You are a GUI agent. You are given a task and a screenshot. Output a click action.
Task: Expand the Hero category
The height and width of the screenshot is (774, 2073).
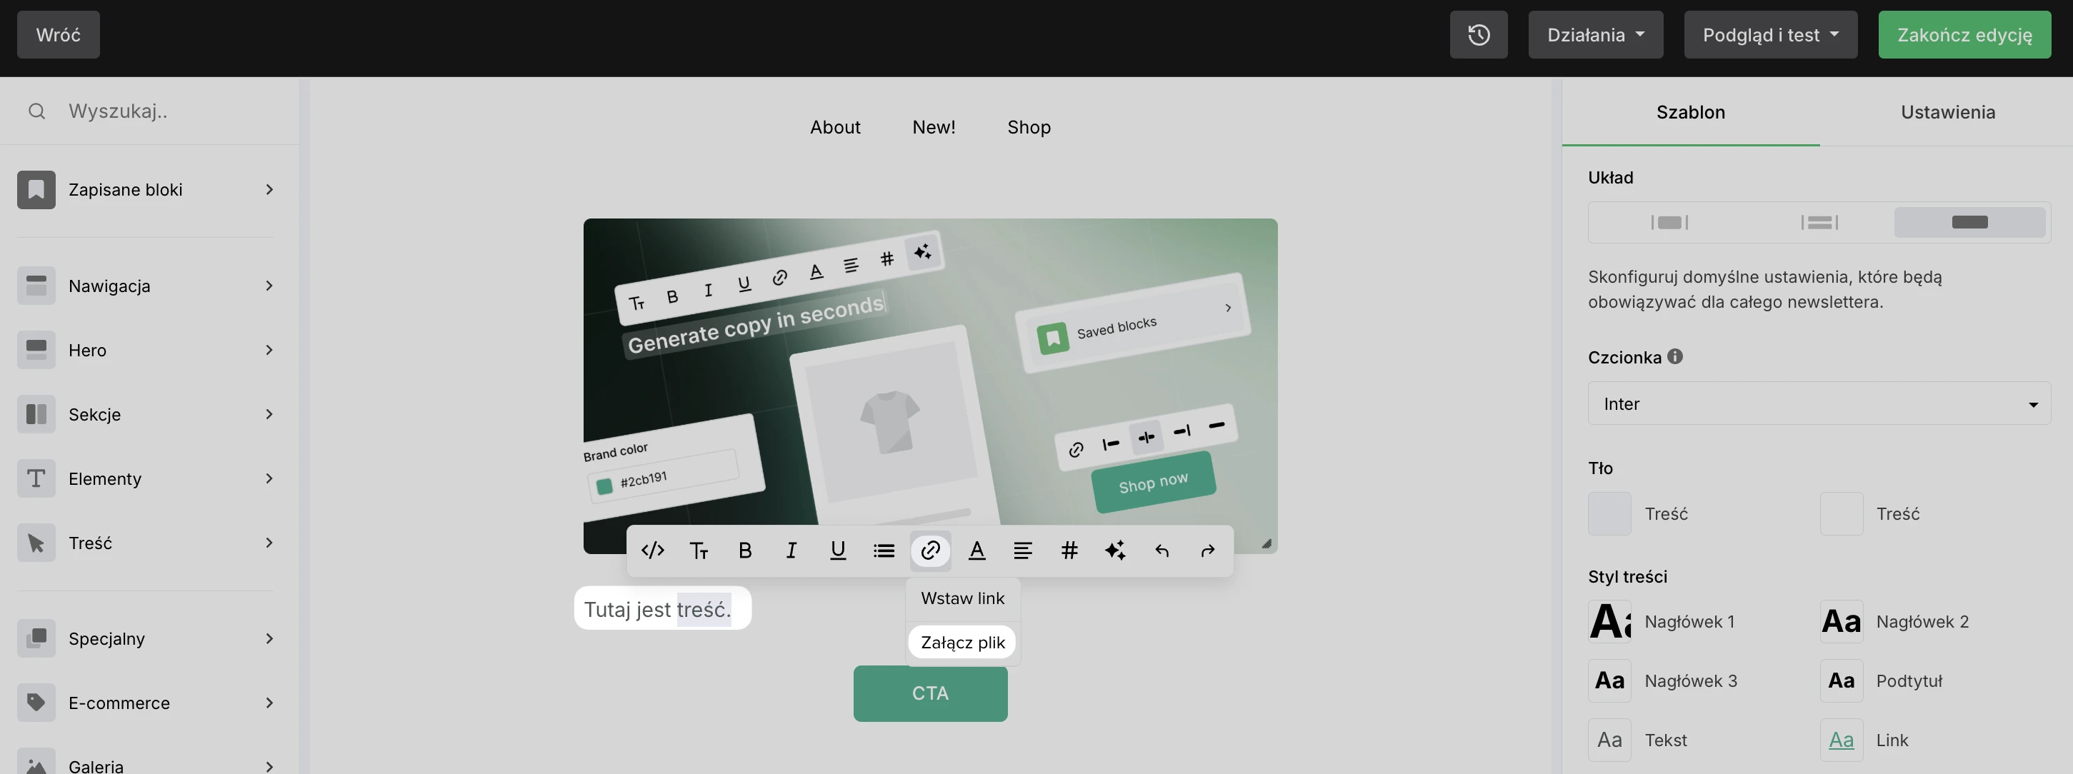coord(269,350)
